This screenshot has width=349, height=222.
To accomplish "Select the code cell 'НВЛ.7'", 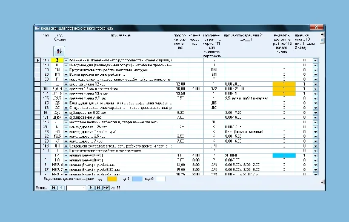I will [57, 170].
